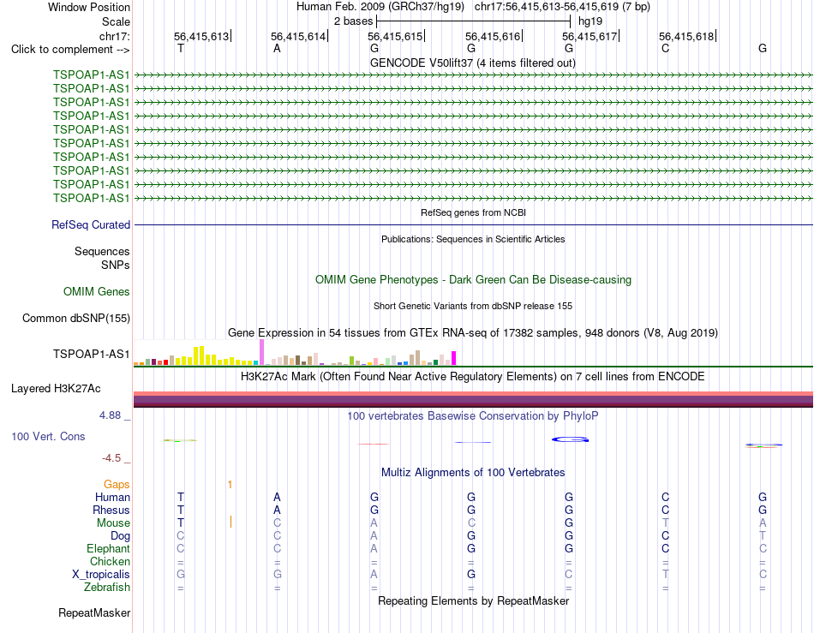Click the '2 bases' scale bar label
Screen dimensions: 814x633
click(x=353, y=21)
